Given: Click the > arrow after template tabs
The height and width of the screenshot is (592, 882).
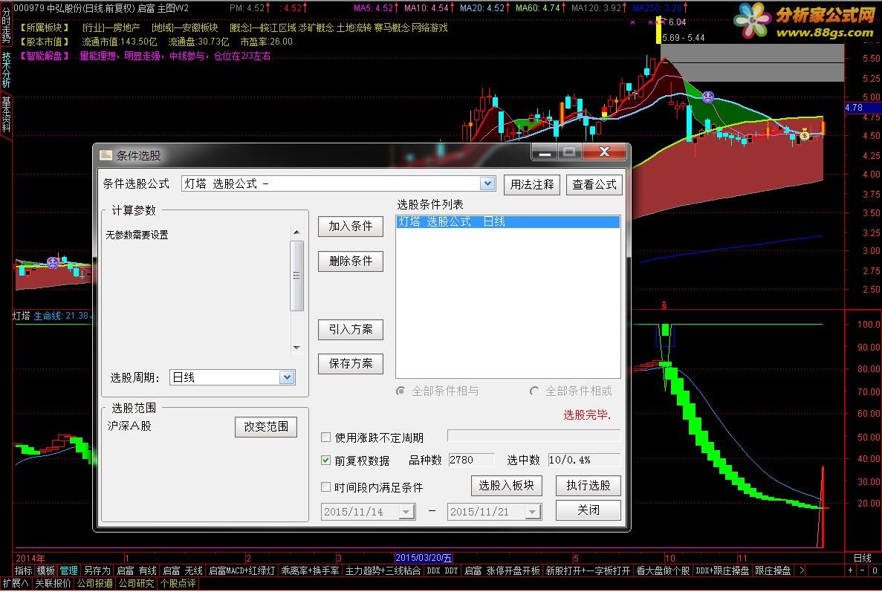Looking at the screenshot, I should [802, 570].
